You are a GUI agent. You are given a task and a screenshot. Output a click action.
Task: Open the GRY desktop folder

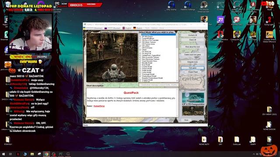[220, 141]
